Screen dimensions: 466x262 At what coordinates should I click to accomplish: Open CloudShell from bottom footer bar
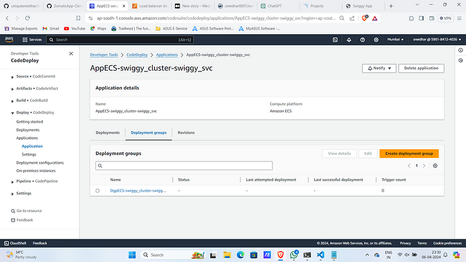coord(15,243)
